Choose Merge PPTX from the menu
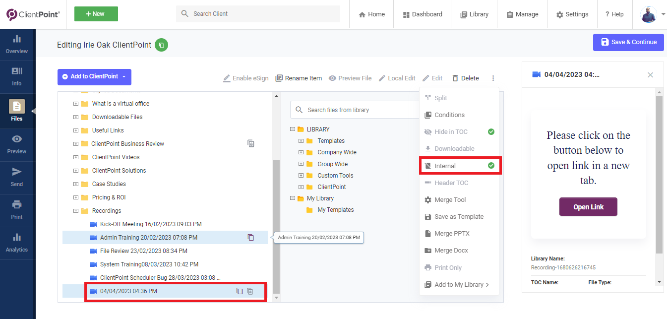The image size is (667, 319). coord(459,234)
